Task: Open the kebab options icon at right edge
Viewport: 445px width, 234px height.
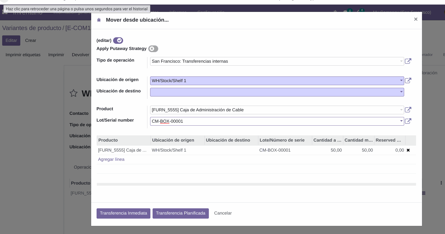Action: [441, 183]
